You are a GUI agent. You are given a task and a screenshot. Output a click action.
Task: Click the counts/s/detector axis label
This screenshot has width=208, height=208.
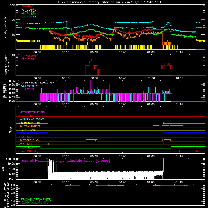5,27
